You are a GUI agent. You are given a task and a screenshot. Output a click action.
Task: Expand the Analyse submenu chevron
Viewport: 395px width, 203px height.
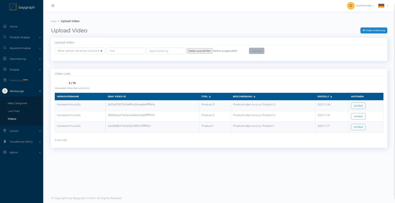tap(40, 70)
